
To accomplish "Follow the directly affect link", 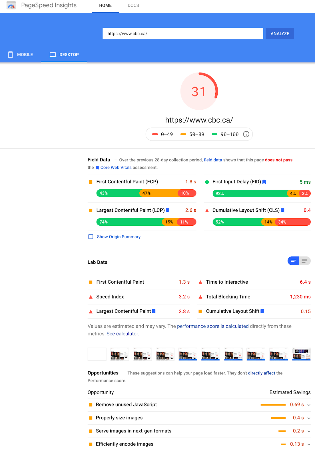I will (x=262, y=373).
